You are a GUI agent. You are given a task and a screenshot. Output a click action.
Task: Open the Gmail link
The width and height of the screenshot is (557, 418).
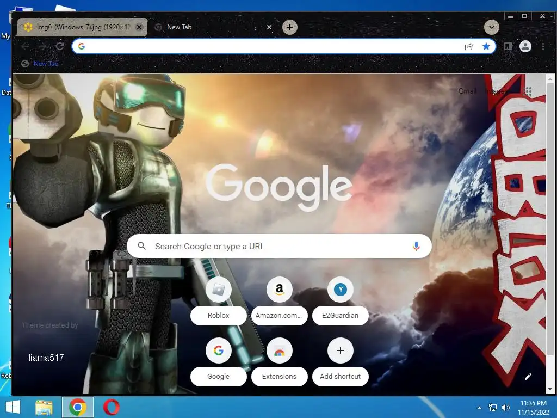tap(467, 91)
